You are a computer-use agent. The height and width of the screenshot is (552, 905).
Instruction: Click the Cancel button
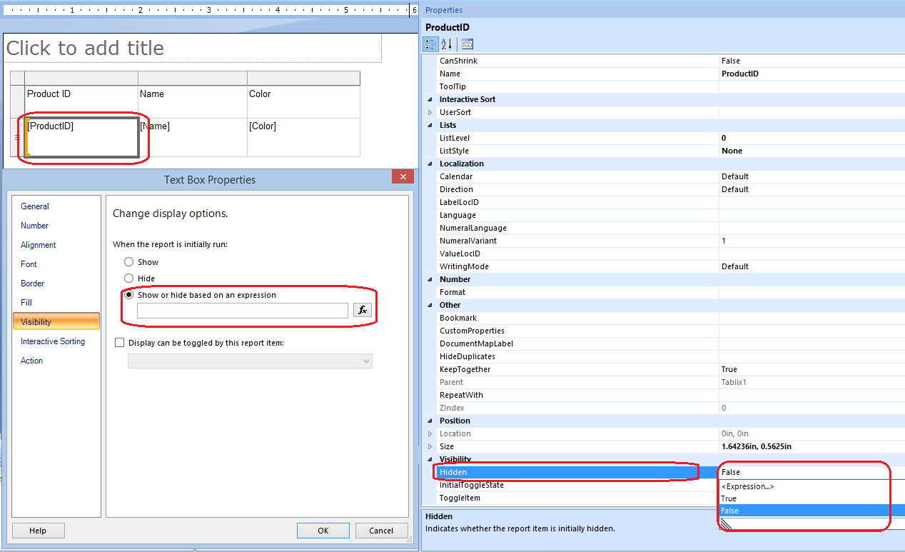tap(381, 531)
